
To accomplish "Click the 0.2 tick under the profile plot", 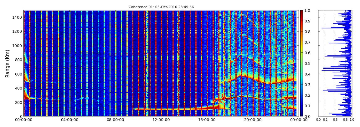I will pos(325,120).
